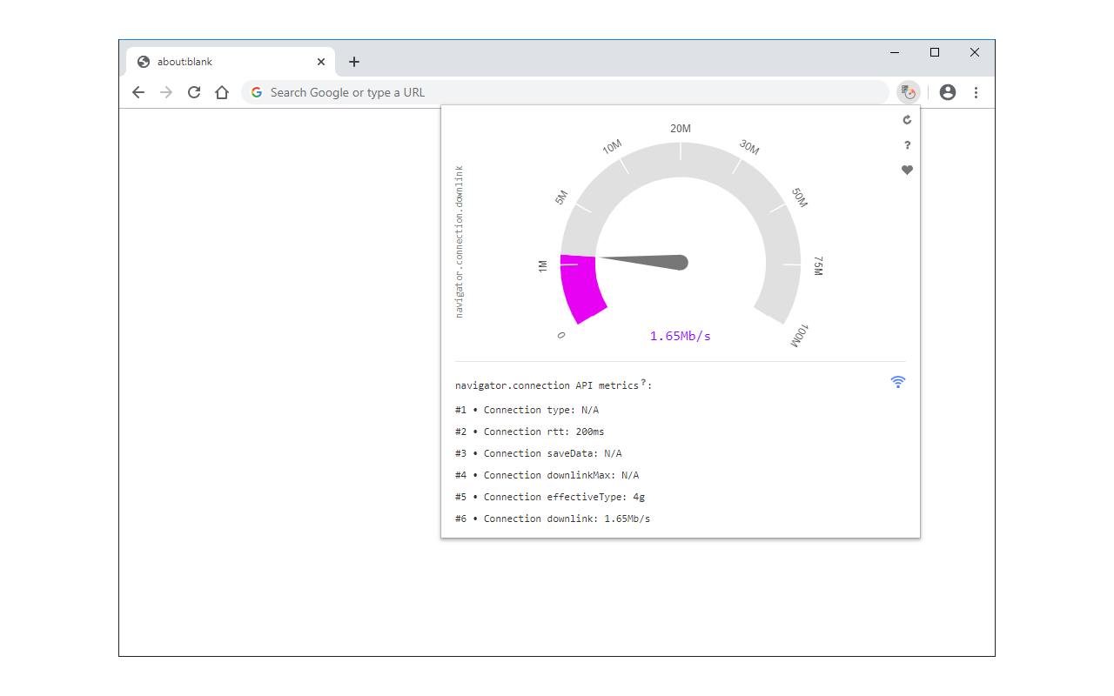
Task: Click the 30M gauge label
Action: pyautogui.click(x=748, y=146)
